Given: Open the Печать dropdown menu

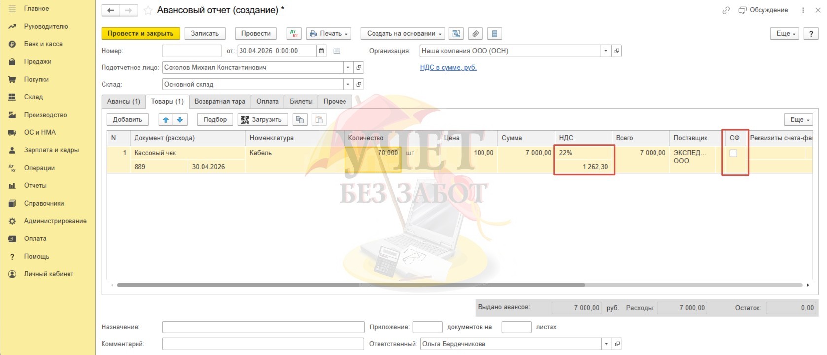Looking at the screenshot, I should click(x=329, y=33).
